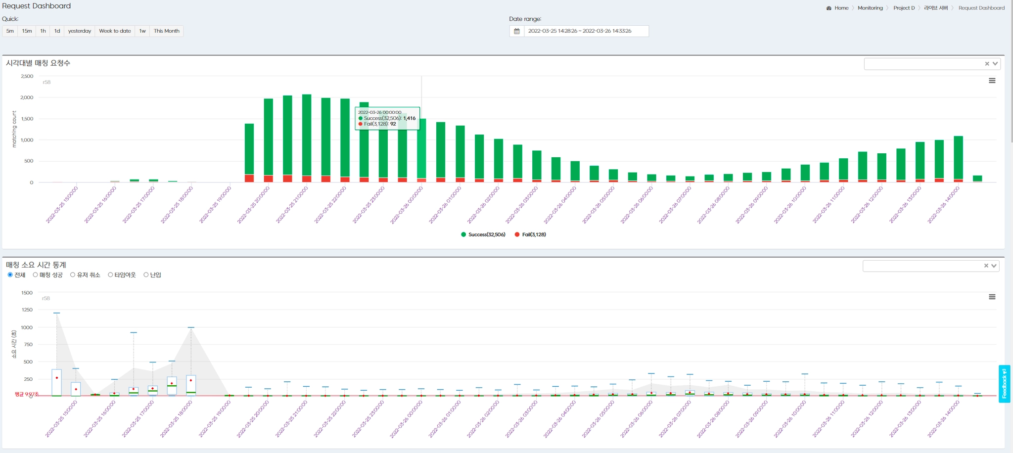
Task: Toggle Fail series legend marker
Action: [x=517, y=234]
